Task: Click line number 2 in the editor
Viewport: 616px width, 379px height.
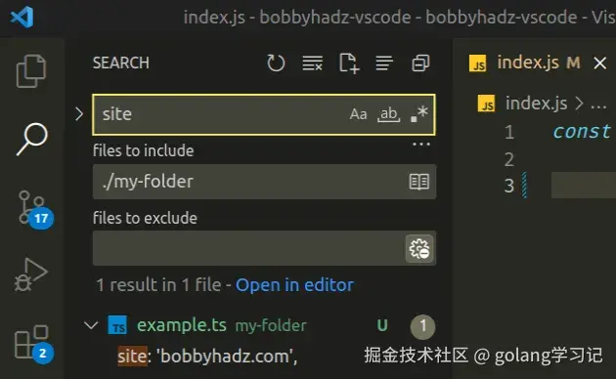Action: 509,159
